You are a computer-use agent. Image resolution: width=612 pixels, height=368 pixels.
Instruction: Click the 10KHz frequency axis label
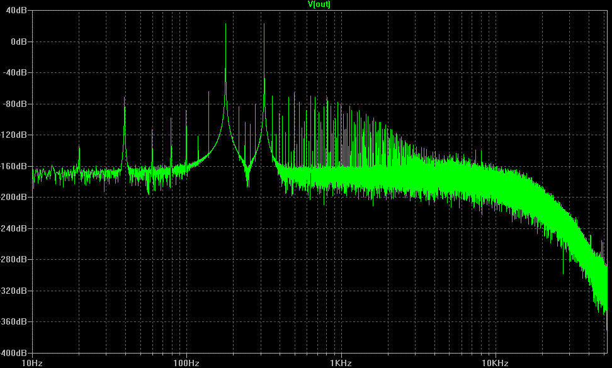pyautogui.click(x=495, y=364)
